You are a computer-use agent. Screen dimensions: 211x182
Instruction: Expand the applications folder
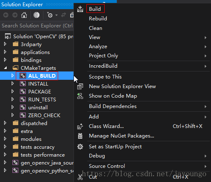coord(5,52)
